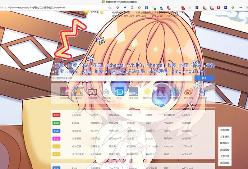This screenshot has width=248, height=169.
Task: Select the 花园 search option
Action: [97, 65]
